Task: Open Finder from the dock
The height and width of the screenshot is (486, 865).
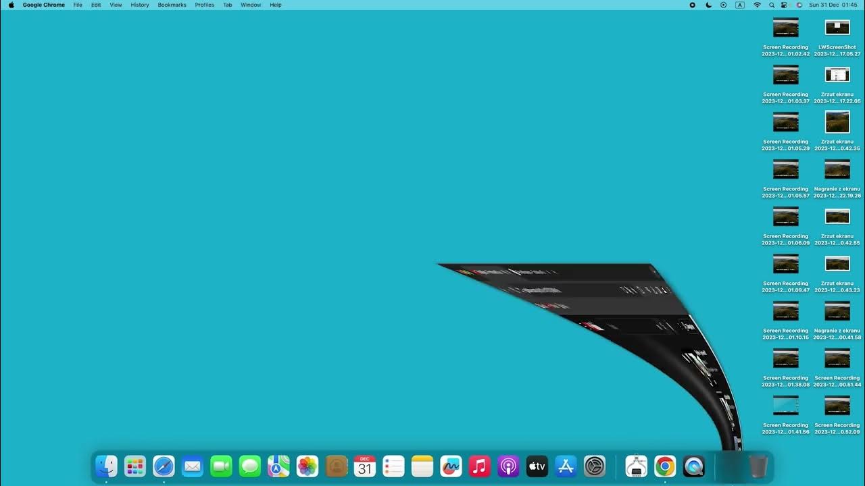Action: click(x=106, y=466)
